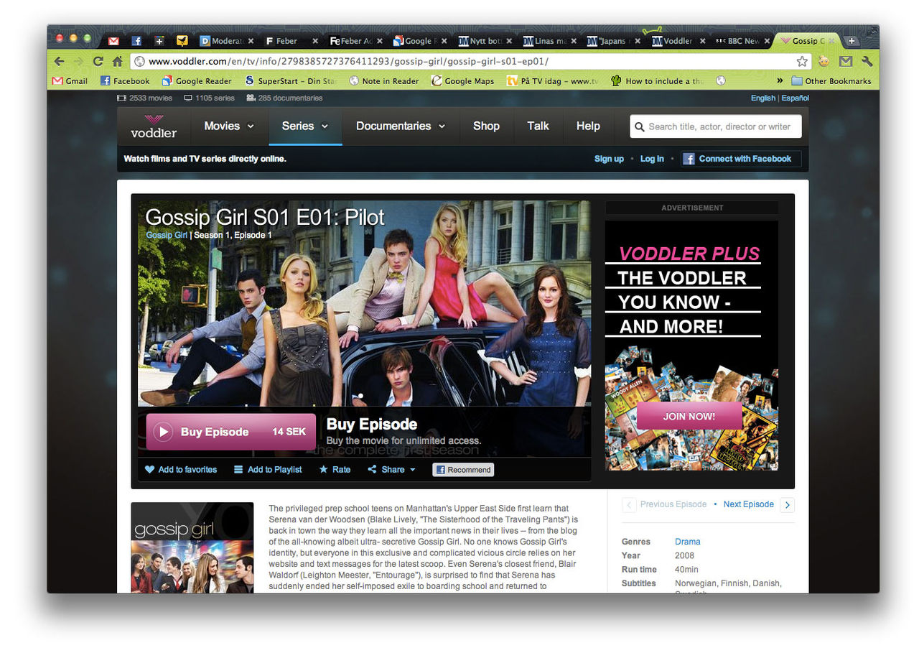The image size is (919, 648).
Task: Click the magnifier search icon
Action: pos(640,126)
